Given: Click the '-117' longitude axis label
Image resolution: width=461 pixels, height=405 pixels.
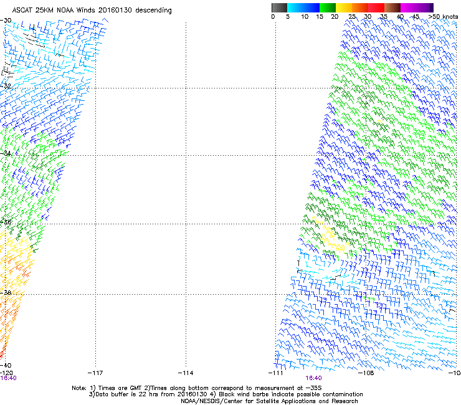Looking at the screenshot, I should [x=95, y=373].
